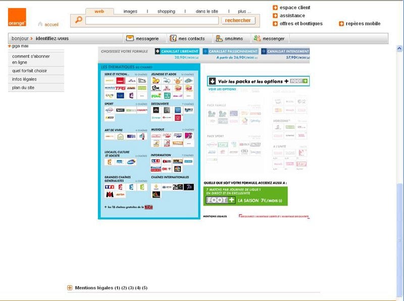The width and height of the screenshot is (404, 301).
Task: Select the web search tab
Action: coord(99,11)
